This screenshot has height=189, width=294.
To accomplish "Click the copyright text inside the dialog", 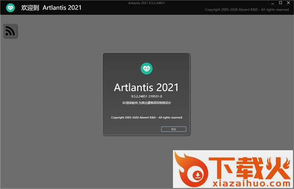I will coord(147,117).
